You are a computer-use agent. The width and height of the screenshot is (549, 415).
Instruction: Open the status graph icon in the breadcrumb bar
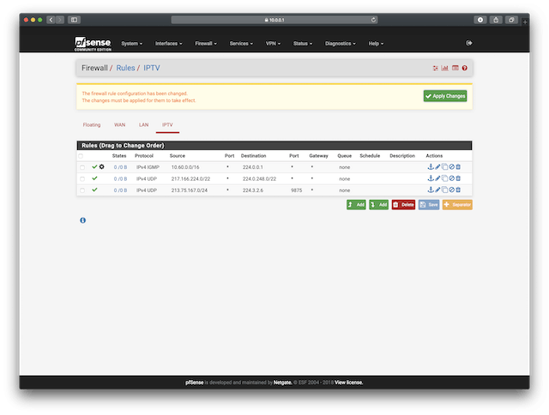point(444,68)
